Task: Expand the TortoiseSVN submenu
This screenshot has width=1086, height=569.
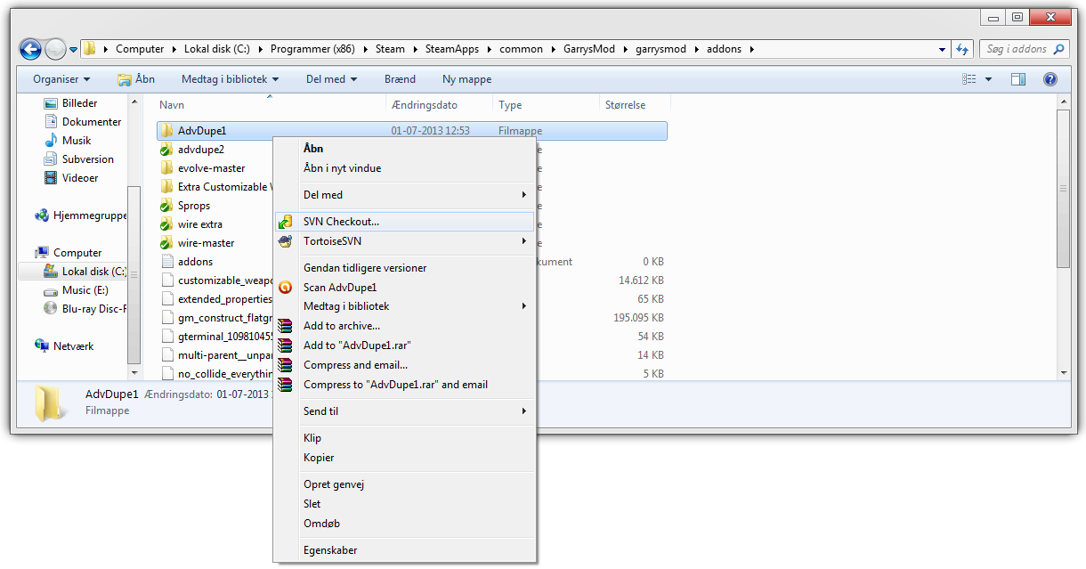Action: [x=405, y=241]
